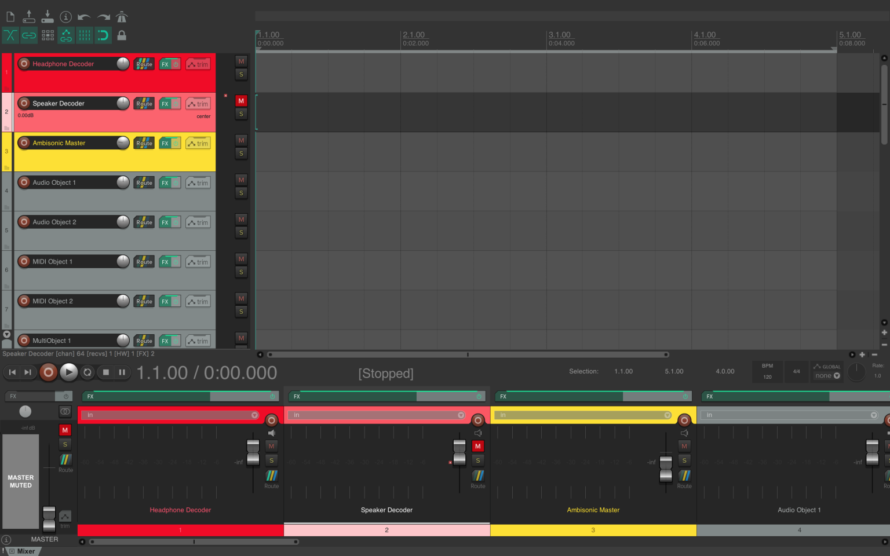
Task: Click the horizontal scrollbar below the arrange view
Action: click(x=467, y=354)
